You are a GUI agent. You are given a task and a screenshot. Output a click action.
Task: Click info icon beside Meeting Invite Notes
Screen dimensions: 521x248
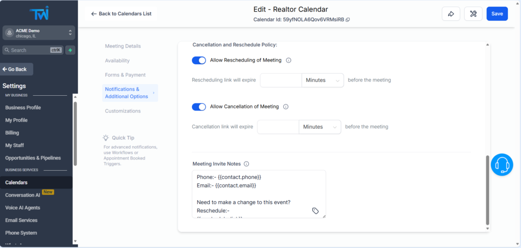[246, 164]
